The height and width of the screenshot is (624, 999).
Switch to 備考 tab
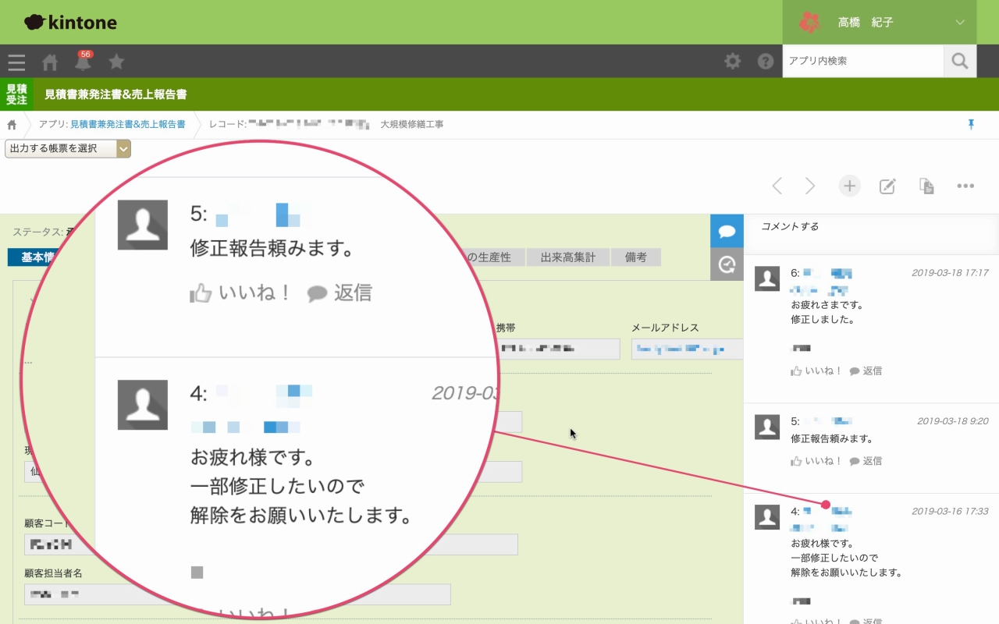tap(636, 257)
